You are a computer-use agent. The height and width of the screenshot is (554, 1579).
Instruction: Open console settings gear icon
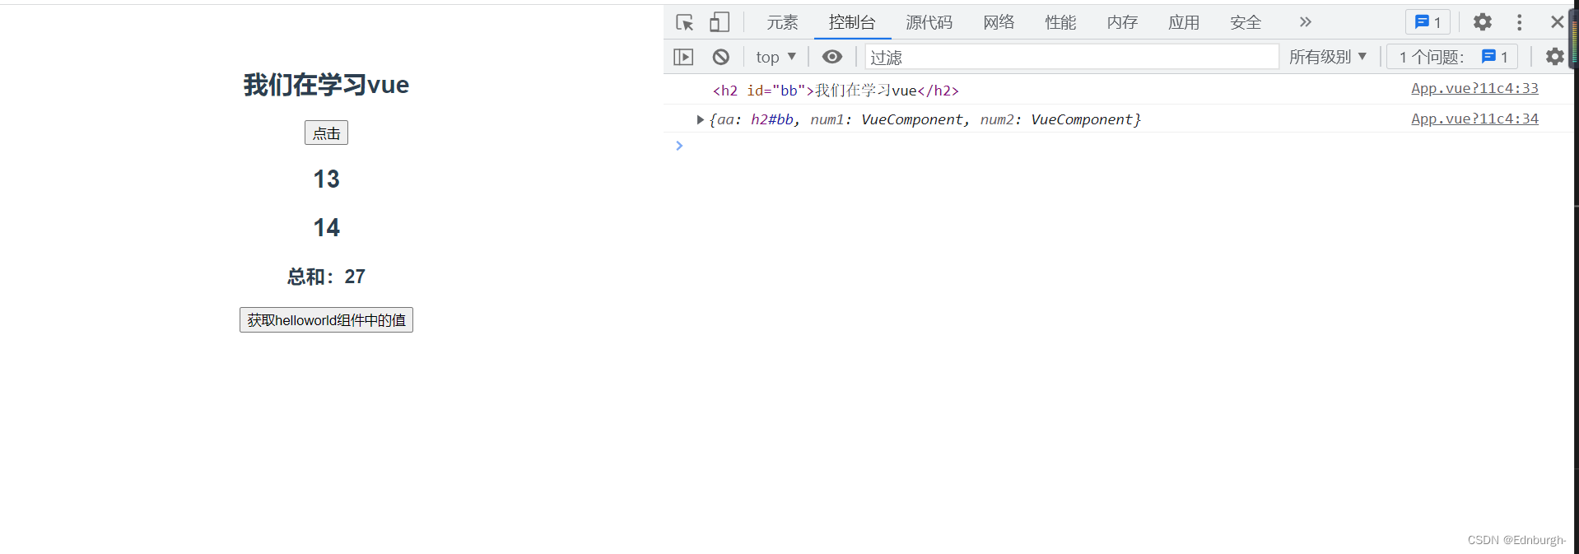[x=1554, y=57]
